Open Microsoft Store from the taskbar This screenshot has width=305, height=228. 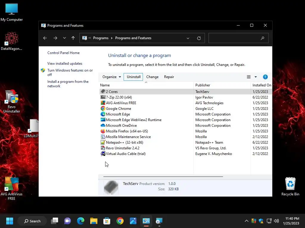coord(107,221)
